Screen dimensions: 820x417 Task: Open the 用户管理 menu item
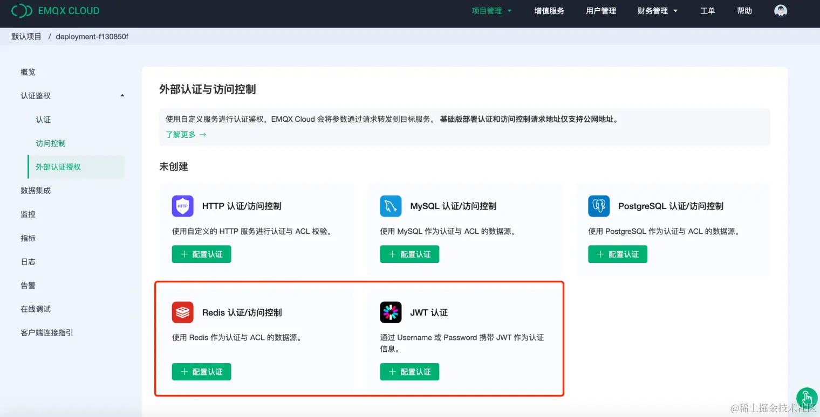pyautogui.click(x=600, y=10)
